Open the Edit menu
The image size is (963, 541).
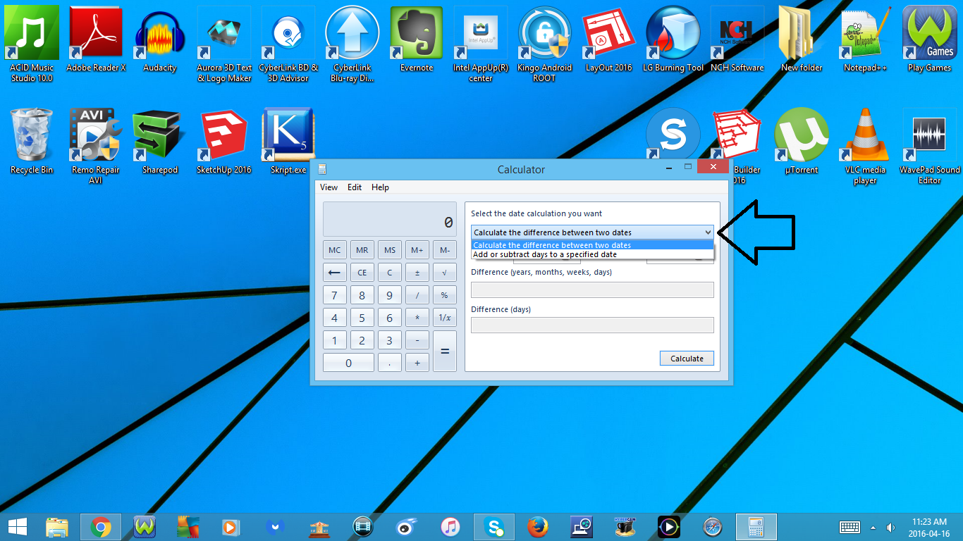(x=354, y=187)
